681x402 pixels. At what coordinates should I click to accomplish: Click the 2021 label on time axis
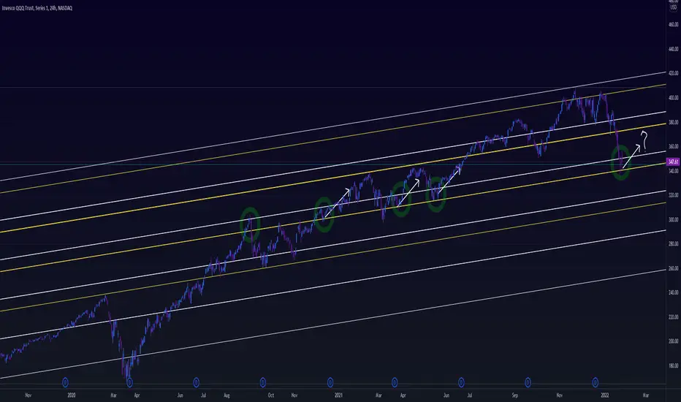(339, 395)
